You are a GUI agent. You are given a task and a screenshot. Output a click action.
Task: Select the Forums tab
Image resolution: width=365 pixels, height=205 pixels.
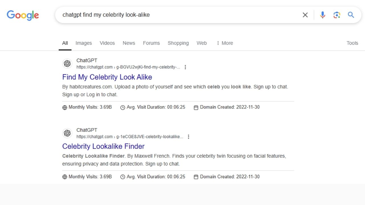tap(151, 43)
